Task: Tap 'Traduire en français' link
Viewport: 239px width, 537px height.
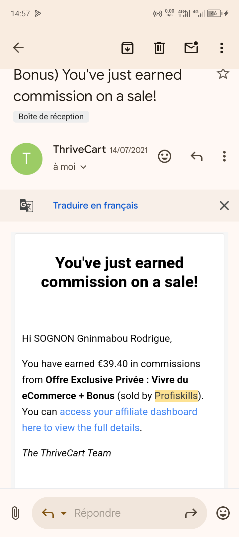Action: pos(96,206)
